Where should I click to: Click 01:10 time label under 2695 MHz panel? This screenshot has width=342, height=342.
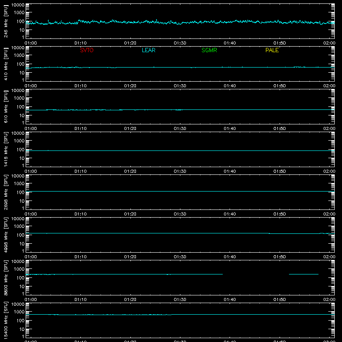[80, 214]
